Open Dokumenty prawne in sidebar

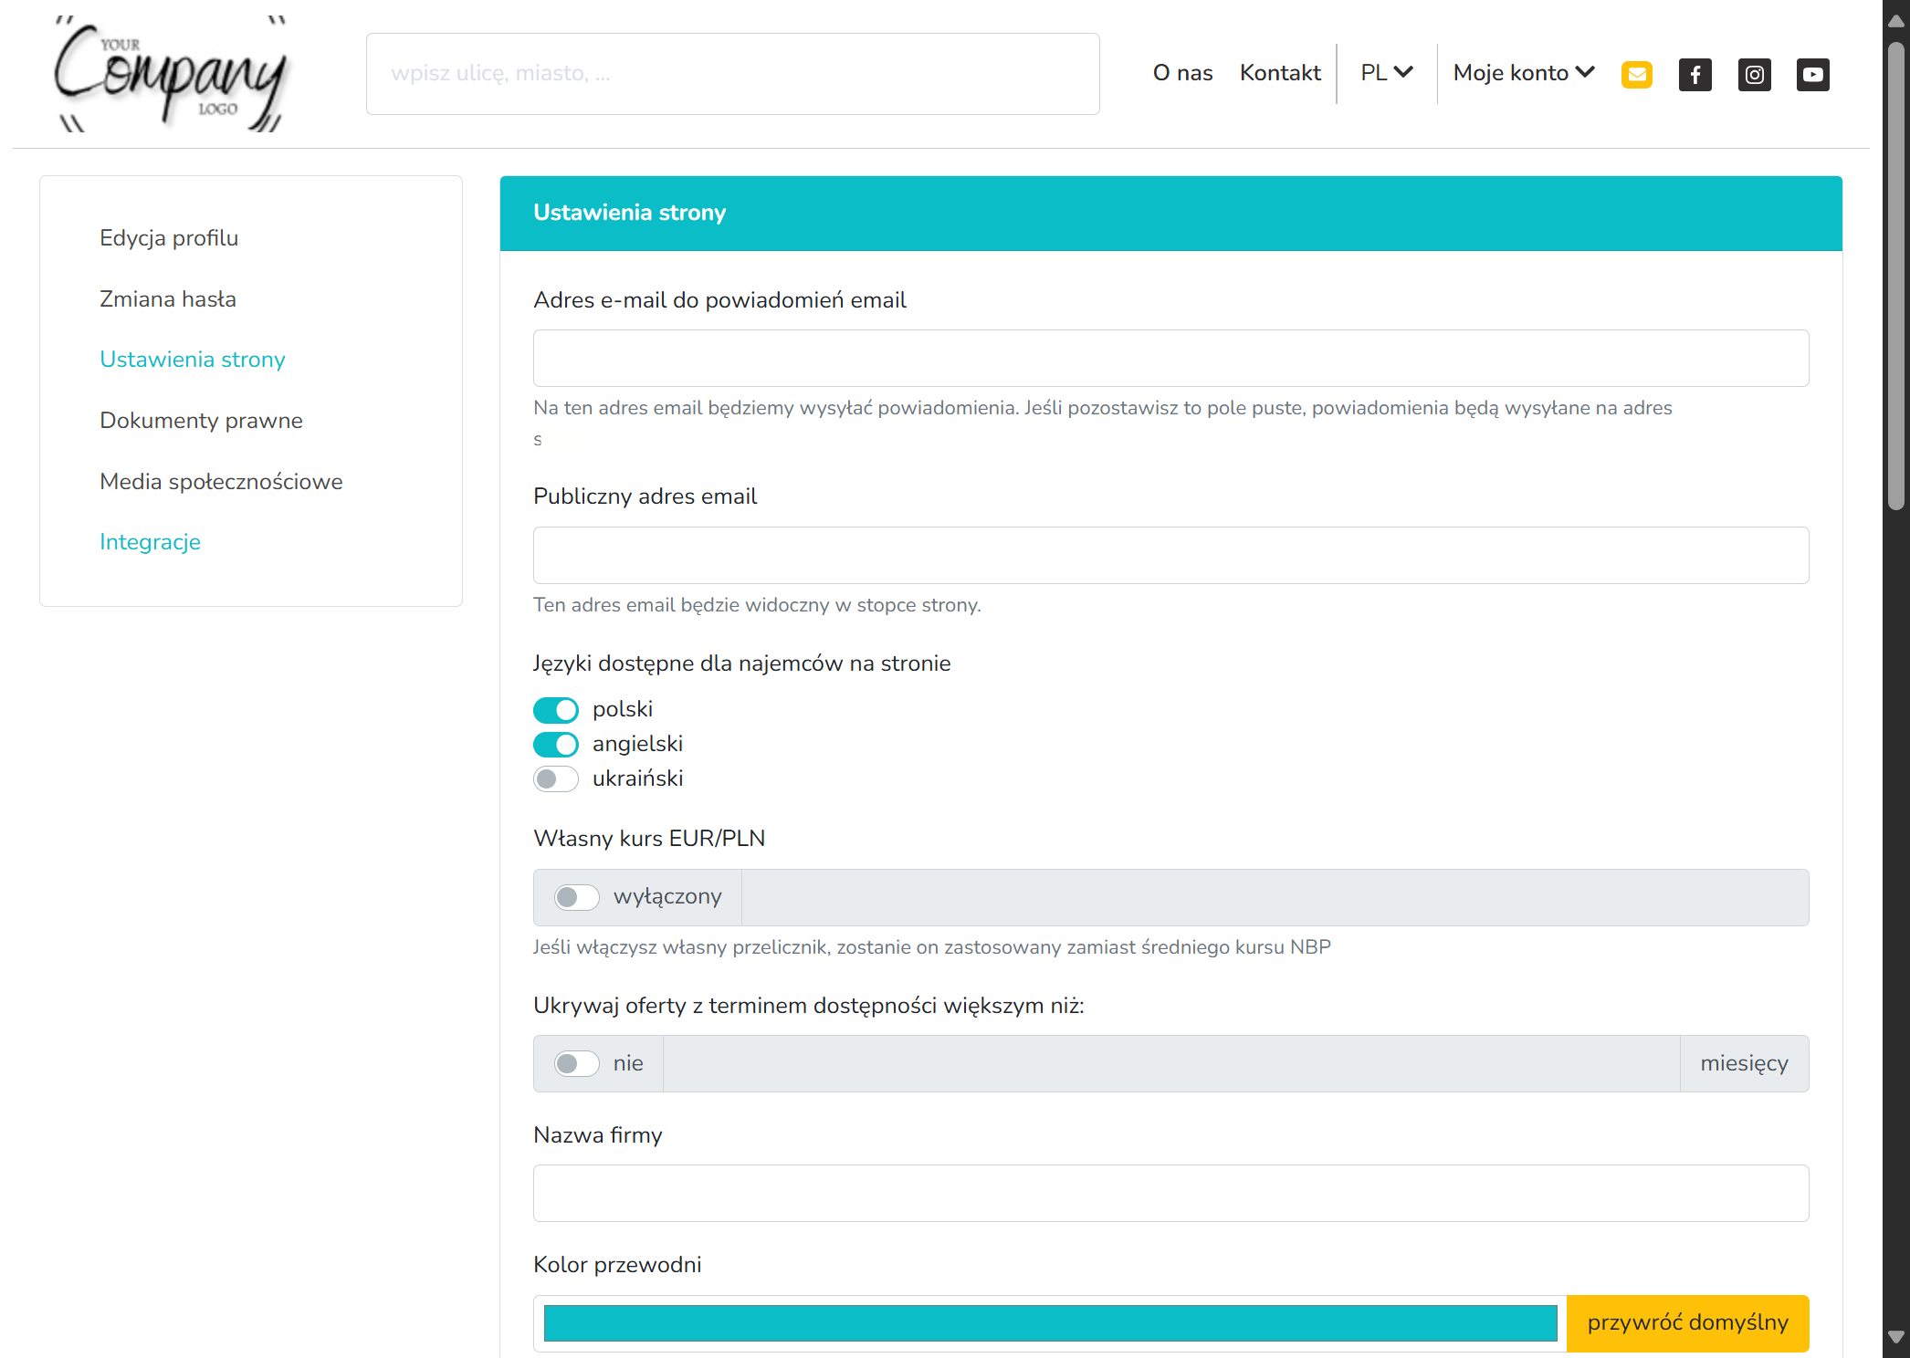(201, 421)
